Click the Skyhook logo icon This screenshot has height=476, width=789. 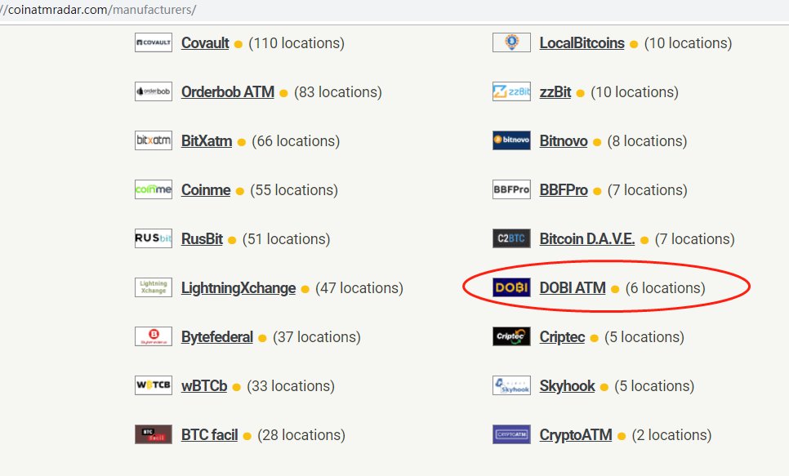[512, 385]
